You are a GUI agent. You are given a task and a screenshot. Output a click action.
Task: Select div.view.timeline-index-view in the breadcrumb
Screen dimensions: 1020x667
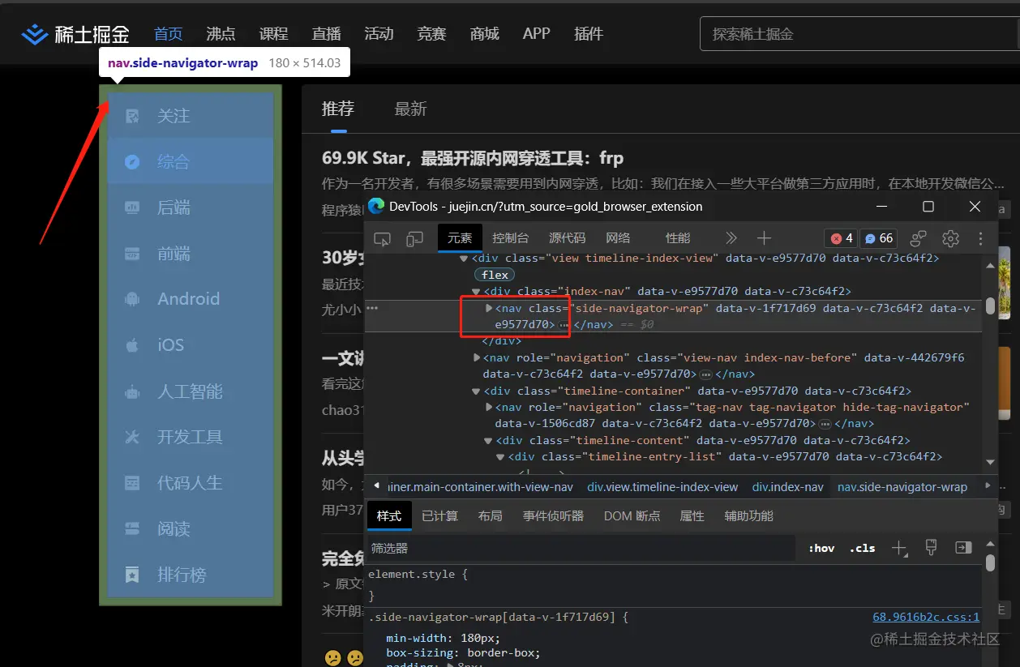tap(662, 487)
